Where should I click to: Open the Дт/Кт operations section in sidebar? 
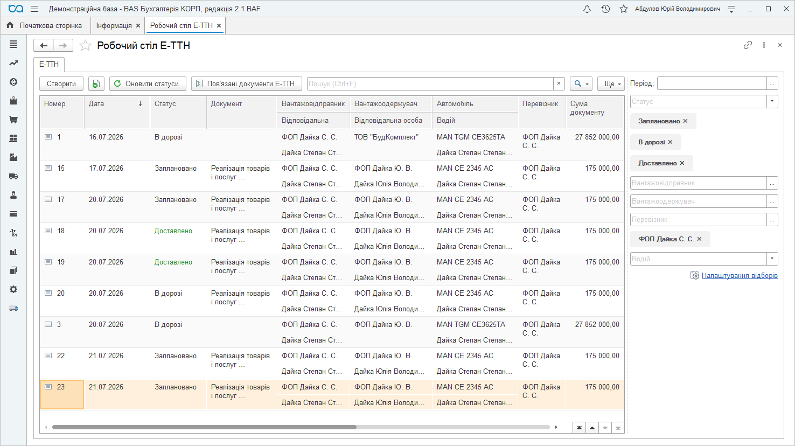click(x=13, y=233)
